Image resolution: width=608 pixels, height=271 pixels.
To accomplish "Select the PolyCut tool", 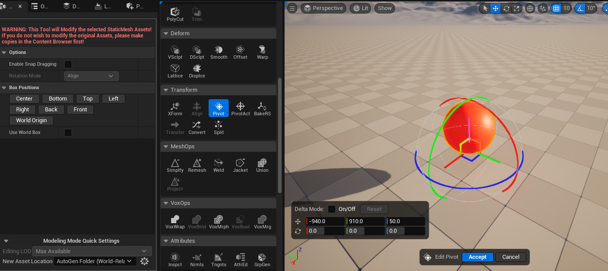I will [x=175, y=14].
